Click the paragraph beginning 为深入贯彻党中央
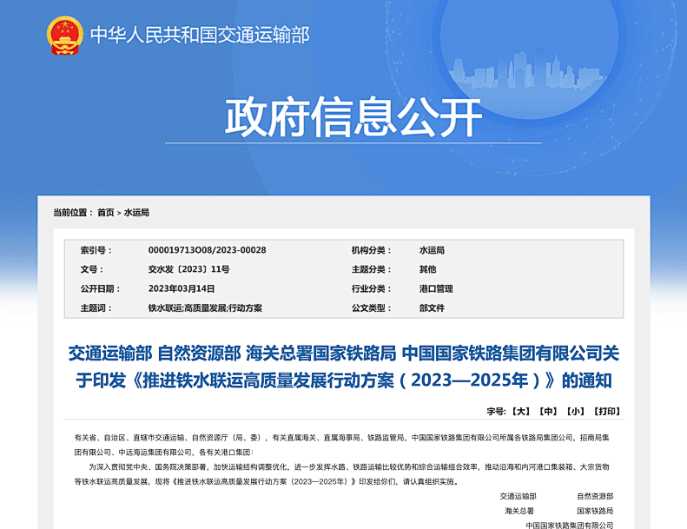This screenshot has height=529, width=687. pos(341,474)
